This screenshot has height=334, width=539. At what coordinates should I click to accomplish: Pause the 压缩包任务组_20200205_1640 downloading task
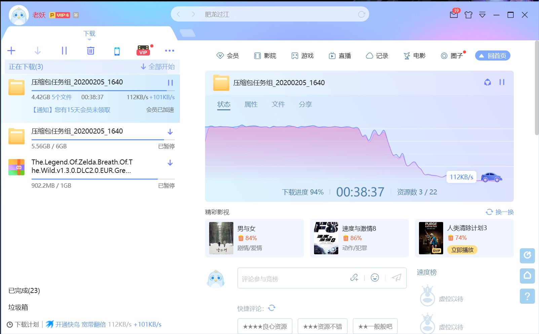coord(170,82)
